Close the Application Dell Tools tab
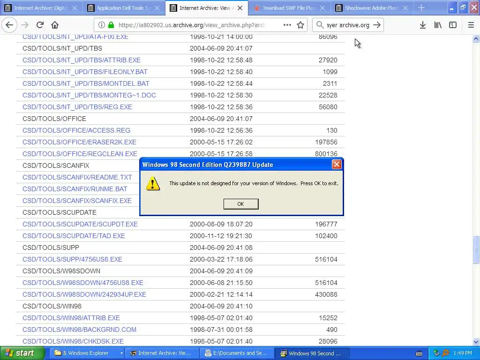This screenshot has height=360, width=480. (157, 8)
